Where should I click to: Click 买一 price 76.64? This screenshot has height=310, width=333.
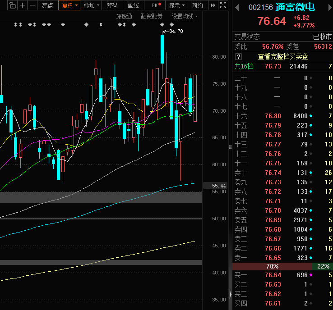pyautogui.click(x=273, y=275)
